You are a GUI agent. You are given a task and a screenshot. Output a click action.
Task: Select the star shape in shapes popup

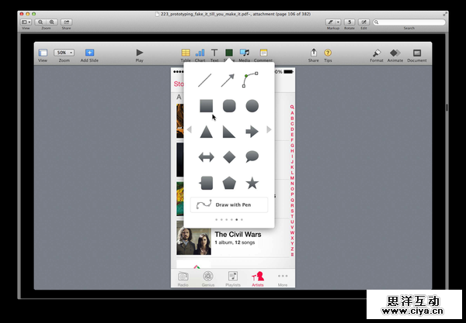coord(252,184)
